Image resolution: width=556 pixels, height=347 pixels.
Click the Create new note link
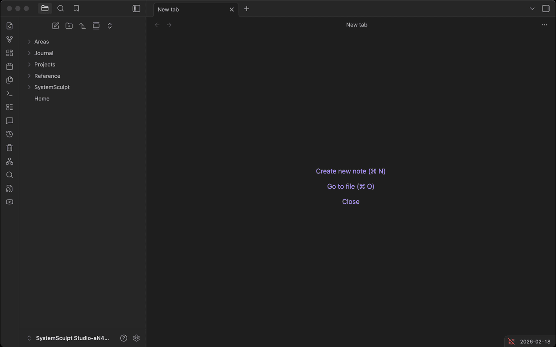[x=351, y=171]
